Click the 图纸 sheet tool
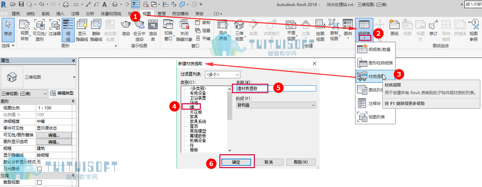The image size is (482, 187). (x=395, y=28)
